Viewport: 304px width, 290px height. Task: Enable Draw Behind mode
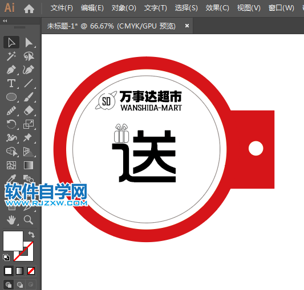20,284
